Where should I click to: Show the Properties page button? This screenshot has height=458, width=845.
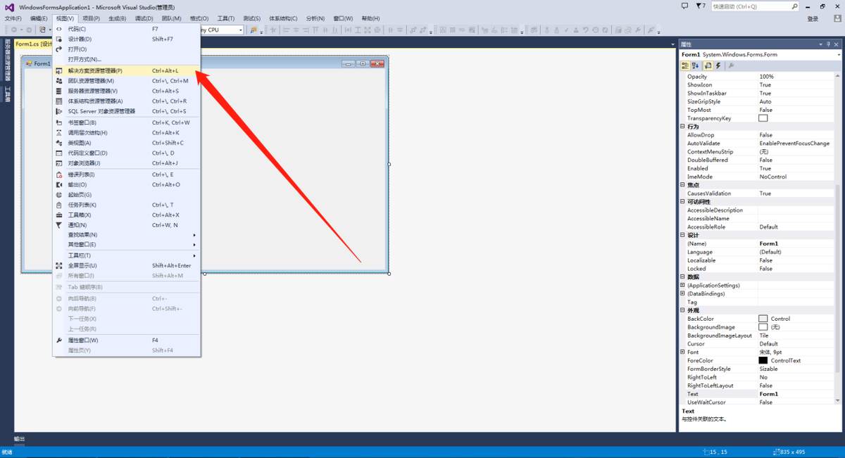[708, 65]
